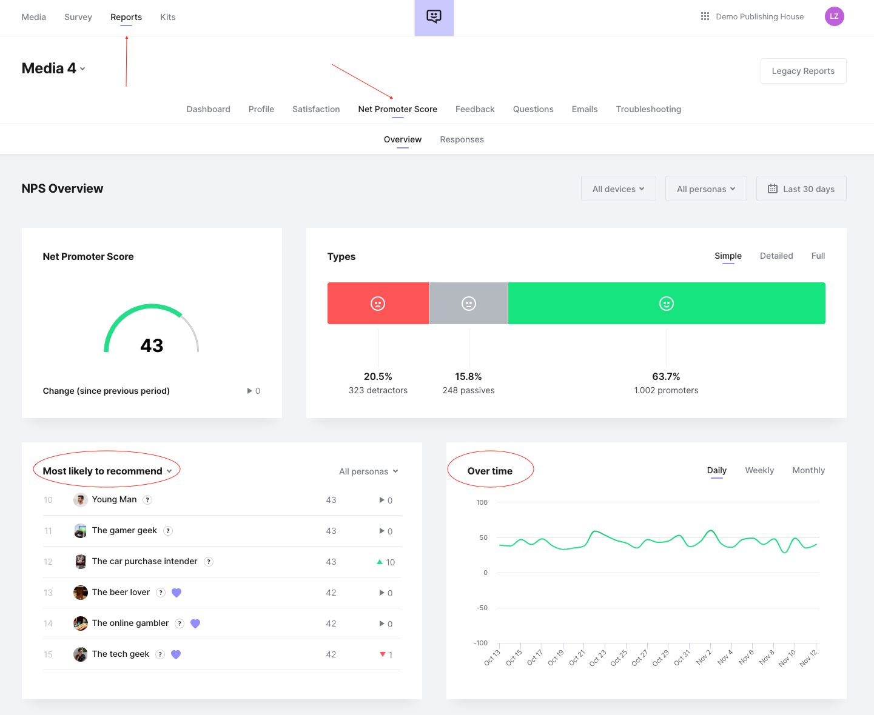Select the Net Promoter Score tab
Image resolution: width=874 pixels, height=715 pixels.
click(x=398, y=109)
